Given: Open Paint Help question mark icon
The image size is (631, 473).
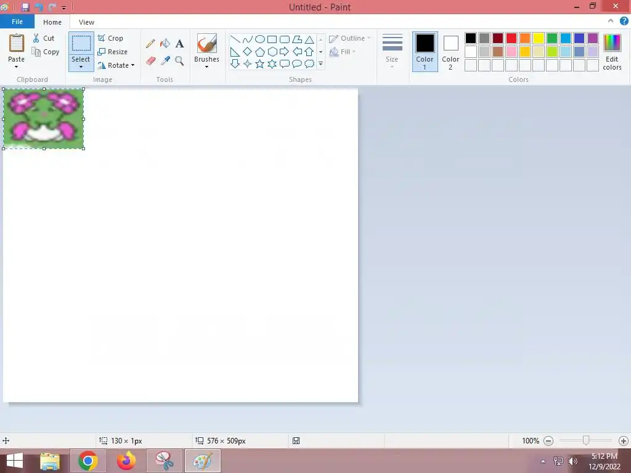Looking at the screenshot, I should point(624,21).
